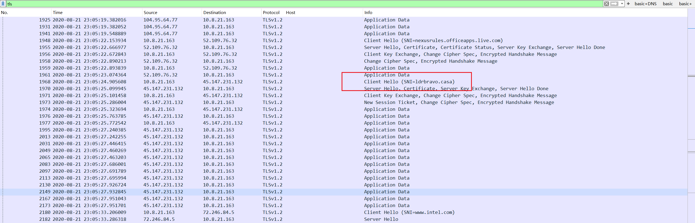
Task: Select packet 1973 New Session Ticket row
Action: (459, 102)
